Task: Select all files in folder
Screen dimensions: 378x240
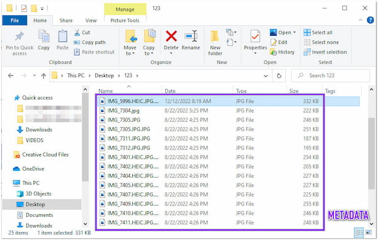Action: click(x=318, y=33)
